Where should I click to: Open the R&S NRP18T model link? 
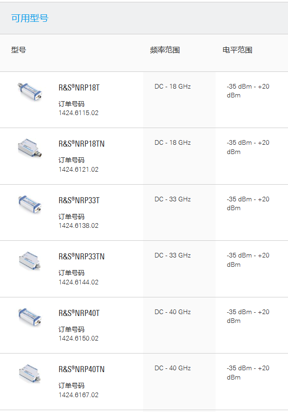(79, 88)
